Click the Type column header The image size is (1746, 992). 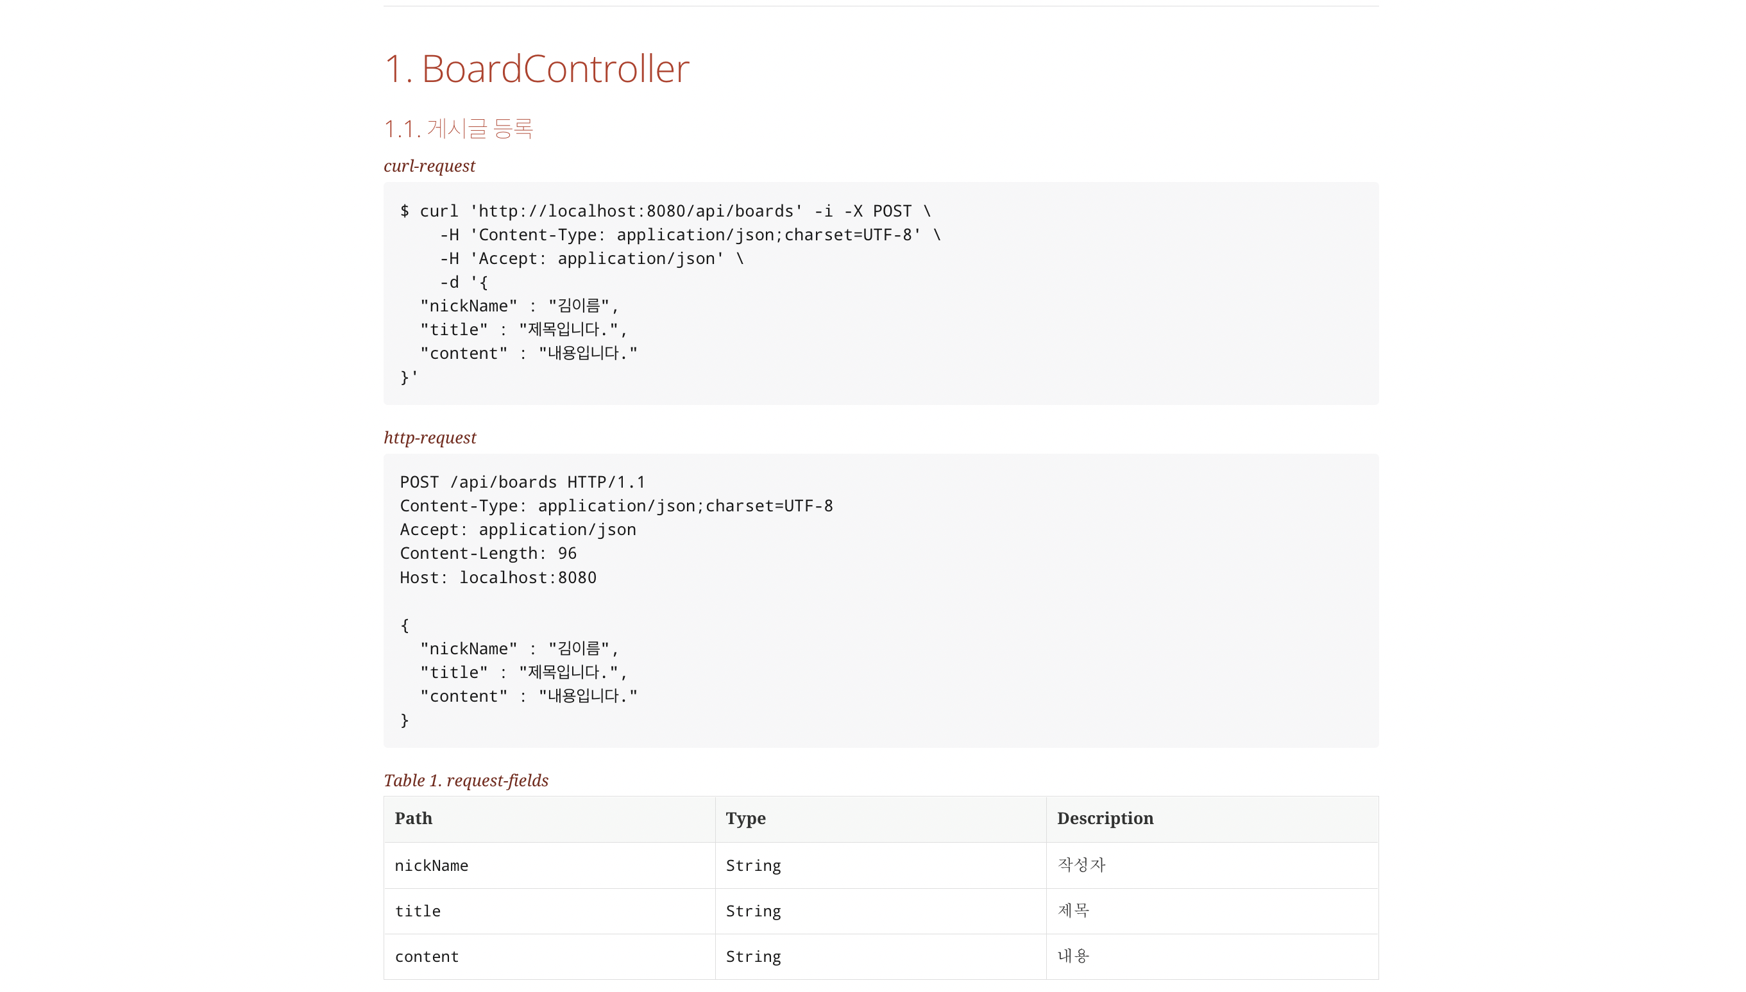click(x=745, y=818)
